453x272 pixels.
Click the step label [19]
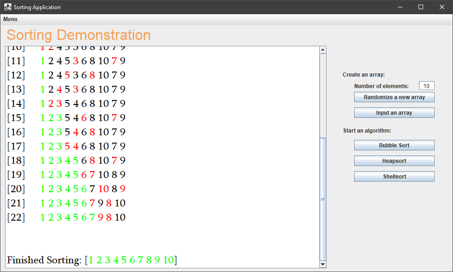click(16, 175)
